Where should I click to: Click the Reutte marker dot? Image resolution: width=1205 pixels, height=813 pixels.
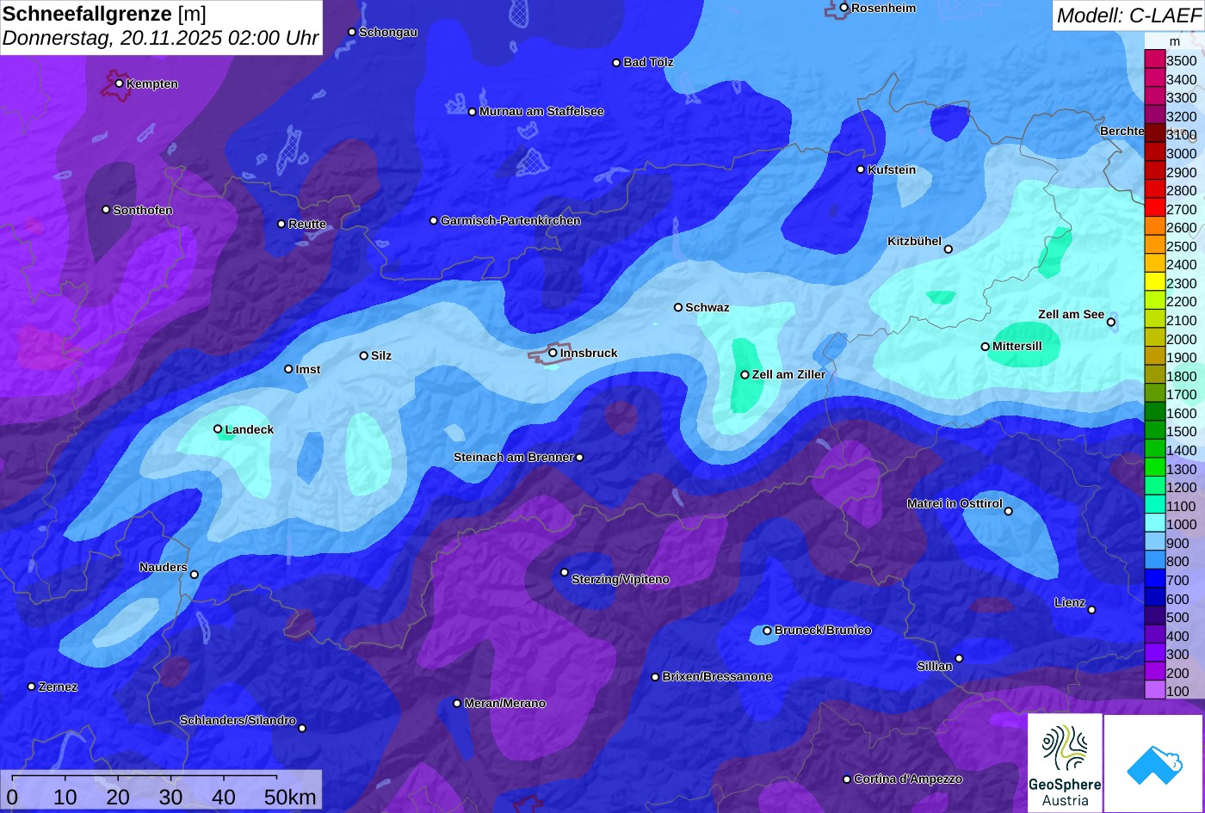coord(281,224)
